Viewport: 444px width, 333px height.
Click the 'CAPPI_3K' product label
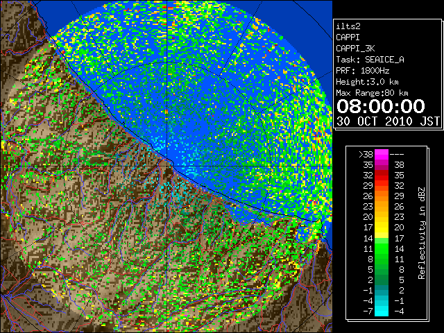coord(355,49)
